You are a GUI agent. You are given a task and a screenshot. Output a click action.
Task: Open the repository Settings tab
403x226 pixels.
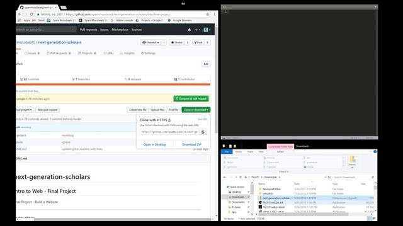tap(149, 53)
